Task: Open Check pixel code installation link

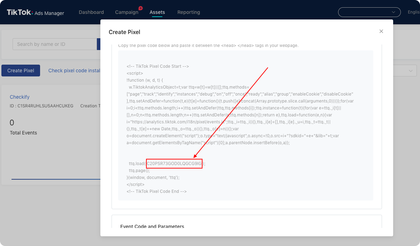Action: point(74,71)
